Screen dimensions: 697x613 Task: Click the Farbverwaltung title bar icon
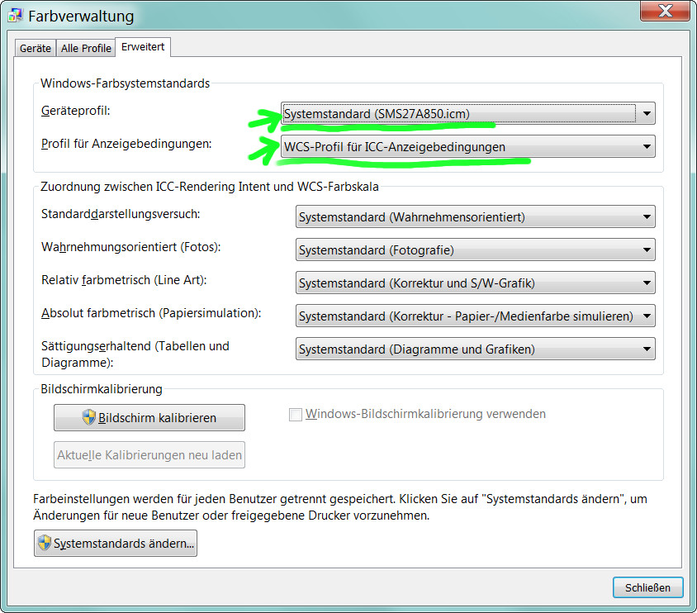15,16
